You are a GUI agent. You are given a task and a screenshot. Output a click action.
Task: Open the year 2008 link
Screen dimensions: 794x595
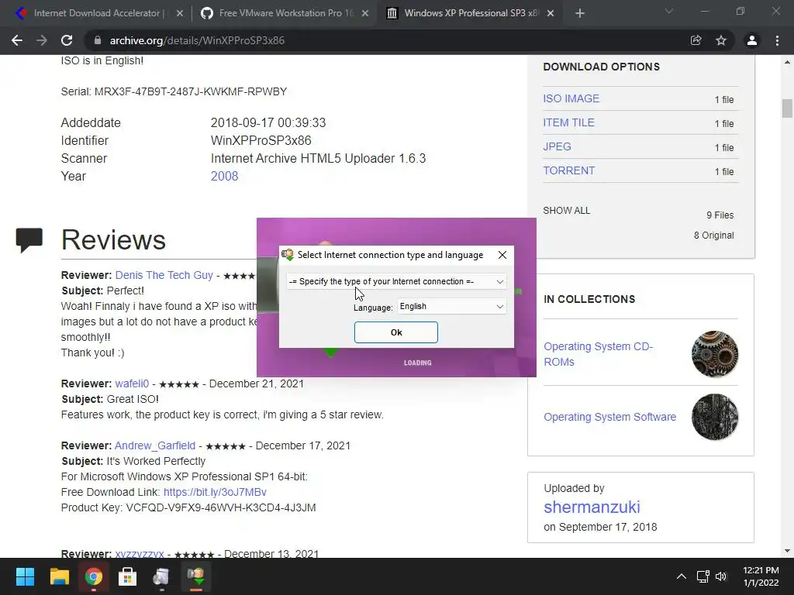point(224,176)
